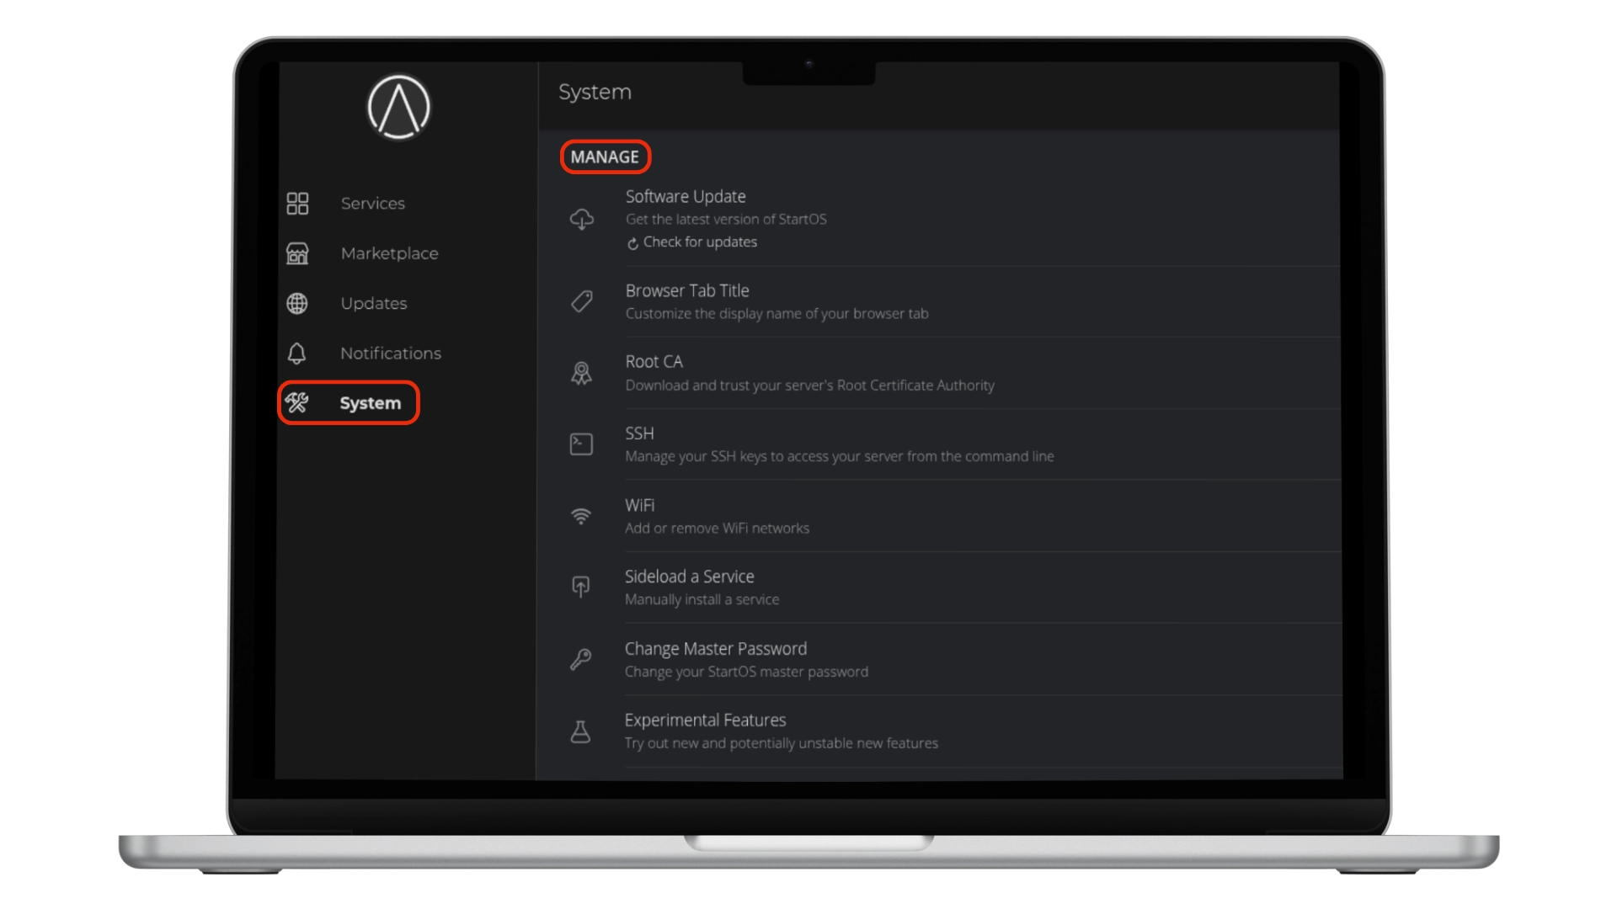The image size is (1617, 909).
Task: Open Root CA download option
Action: (x=654, y=362)
